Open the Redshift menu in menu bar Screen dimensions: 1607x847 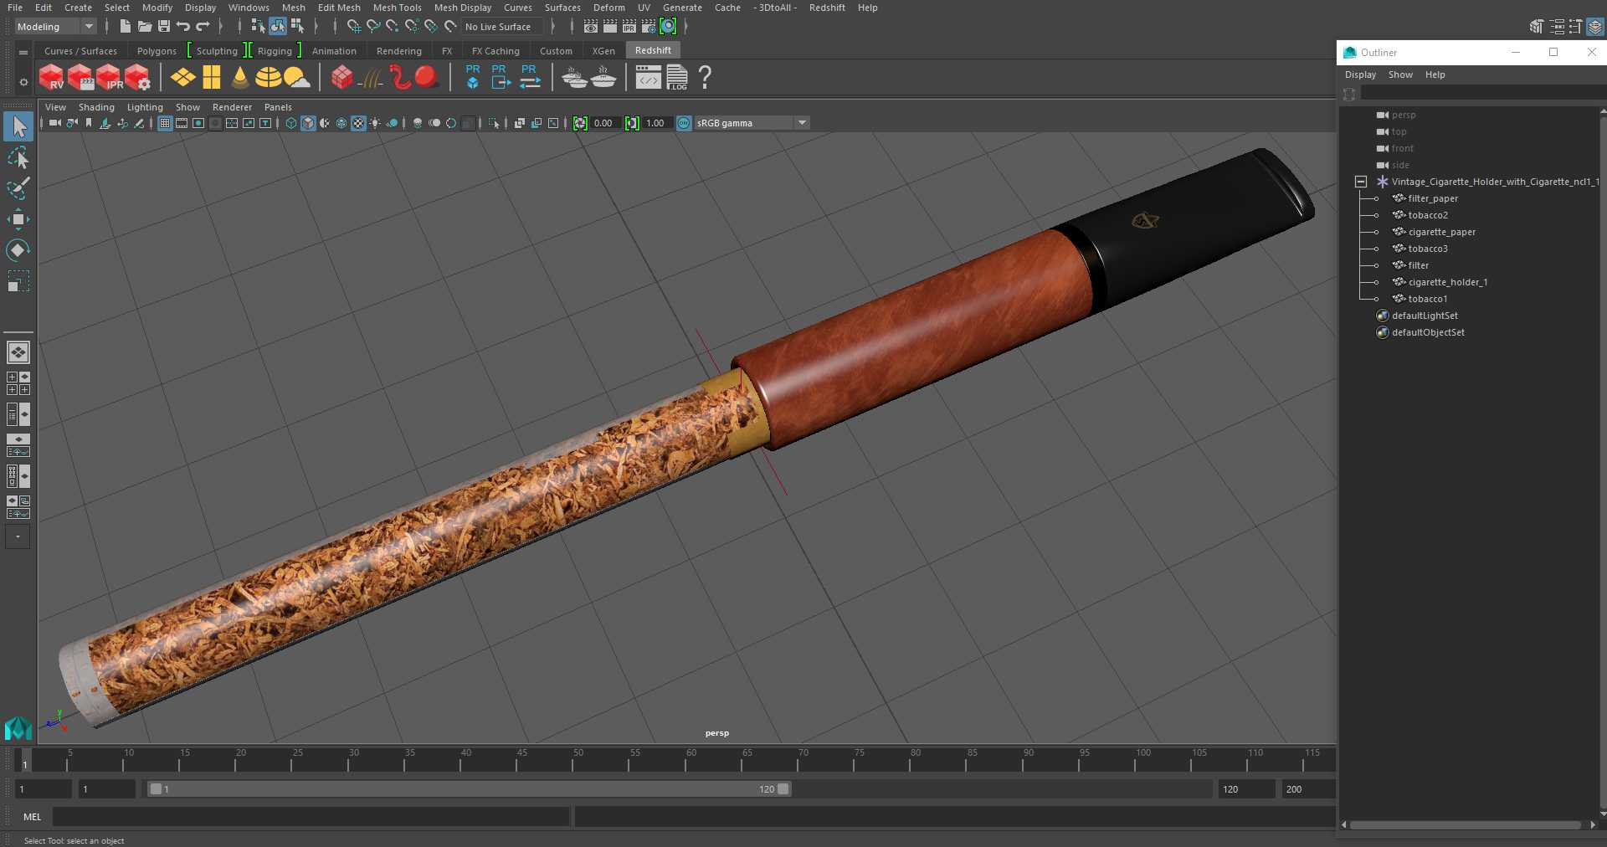tap(827, 8)
